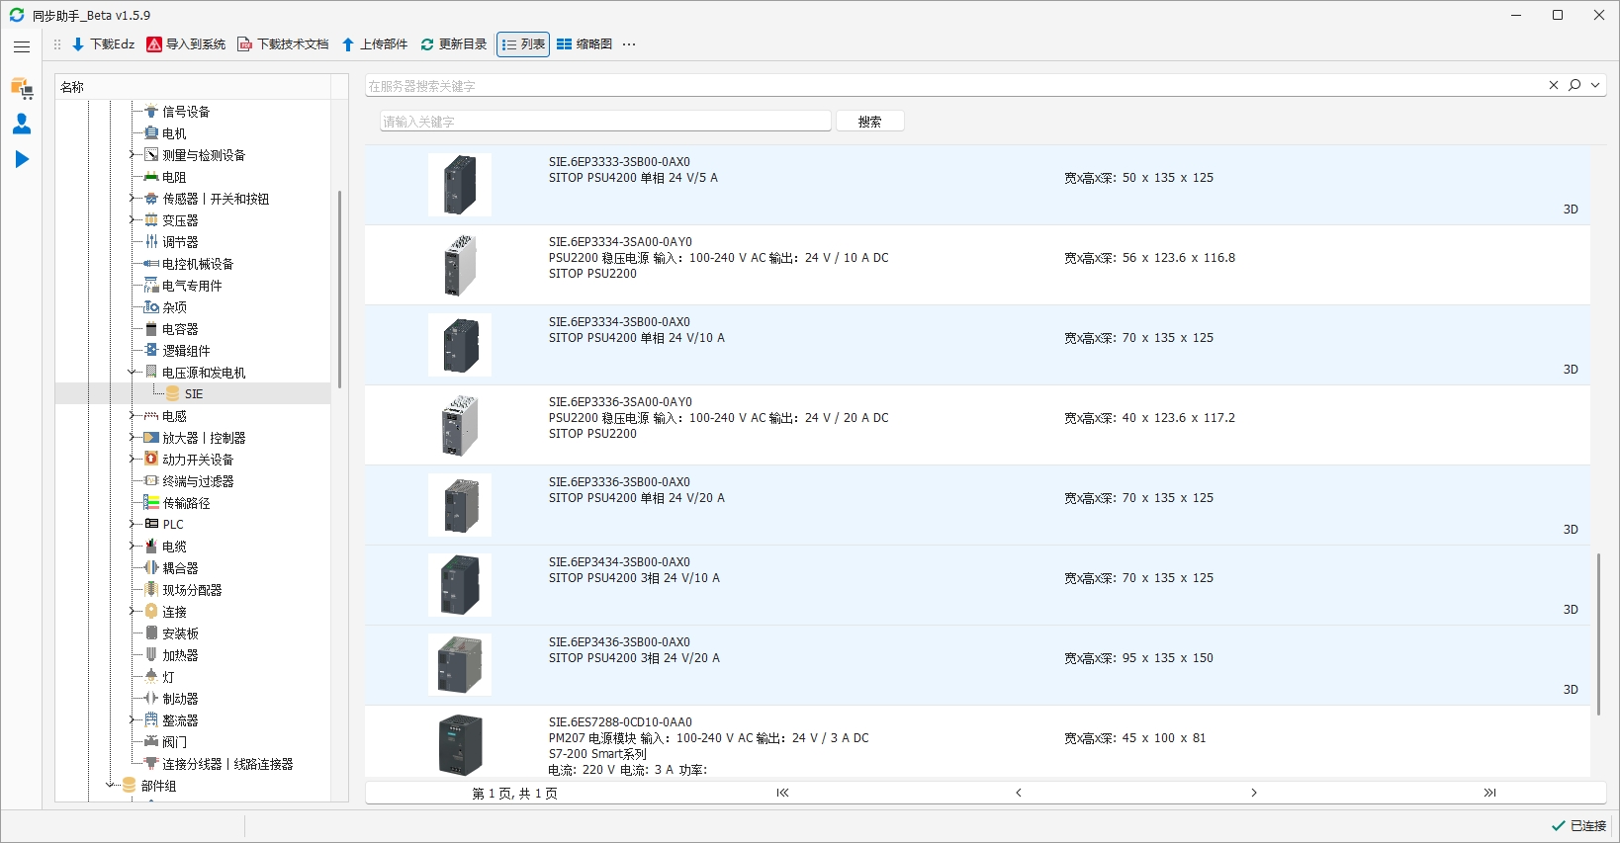Go to the next results page

(x=1253, y=793)
